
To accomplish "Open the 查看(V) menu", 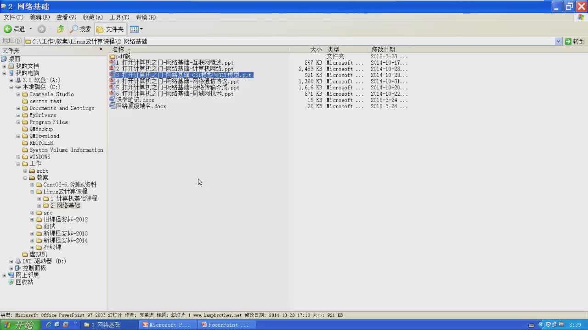I will point(67,17).
